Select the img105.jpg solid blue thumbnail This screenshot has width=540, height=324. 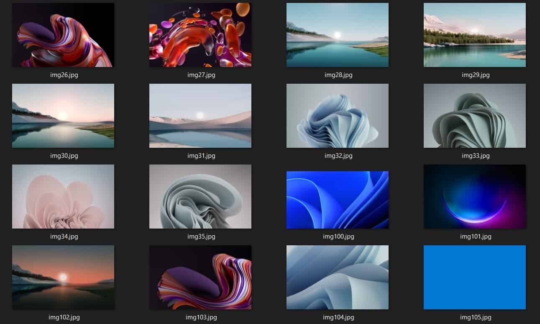(475, 277)
